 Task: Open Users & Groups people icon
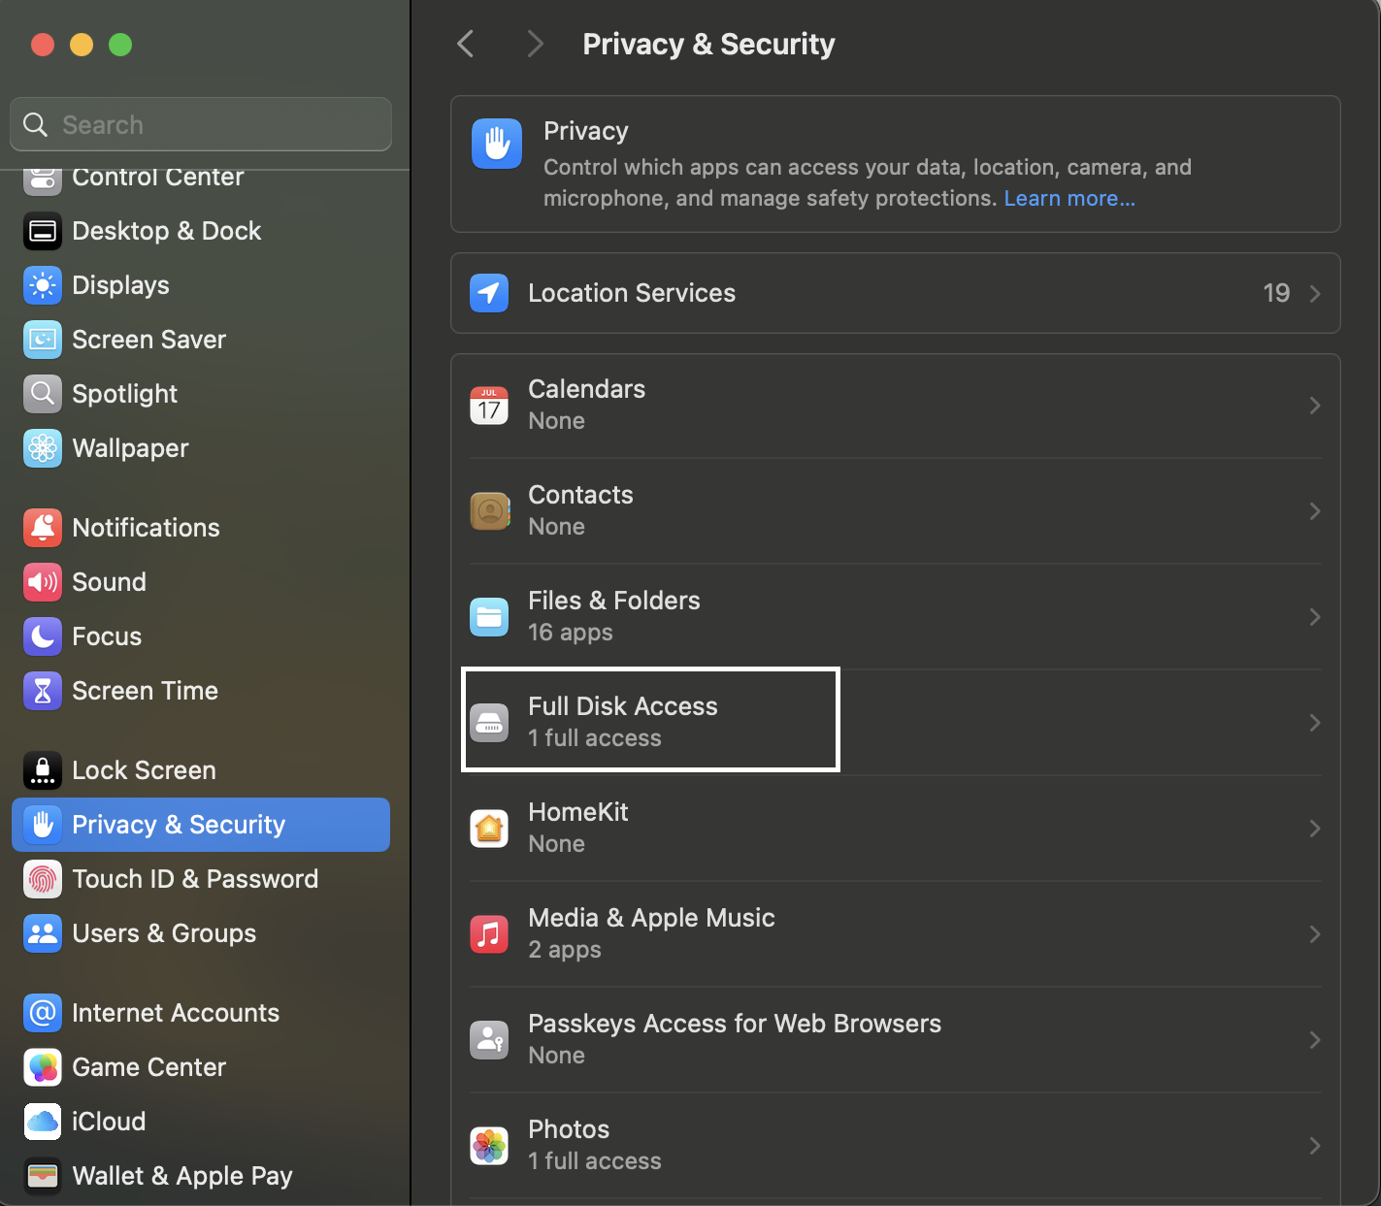43,933
